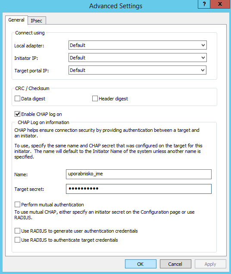Click into the Name text field
Viewport: 231px width, 274px height.
(139, 174)
